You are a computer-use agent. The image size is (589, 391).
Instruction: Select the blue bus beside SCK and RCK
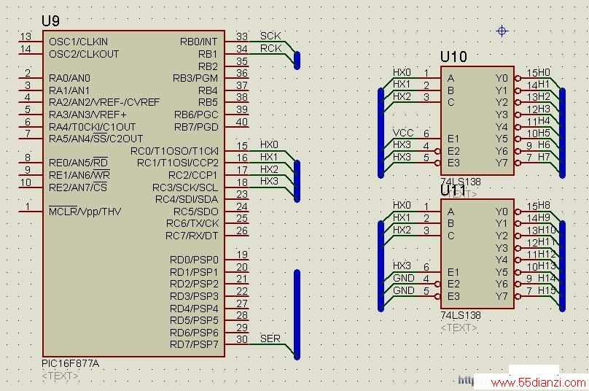coord(297,61)
